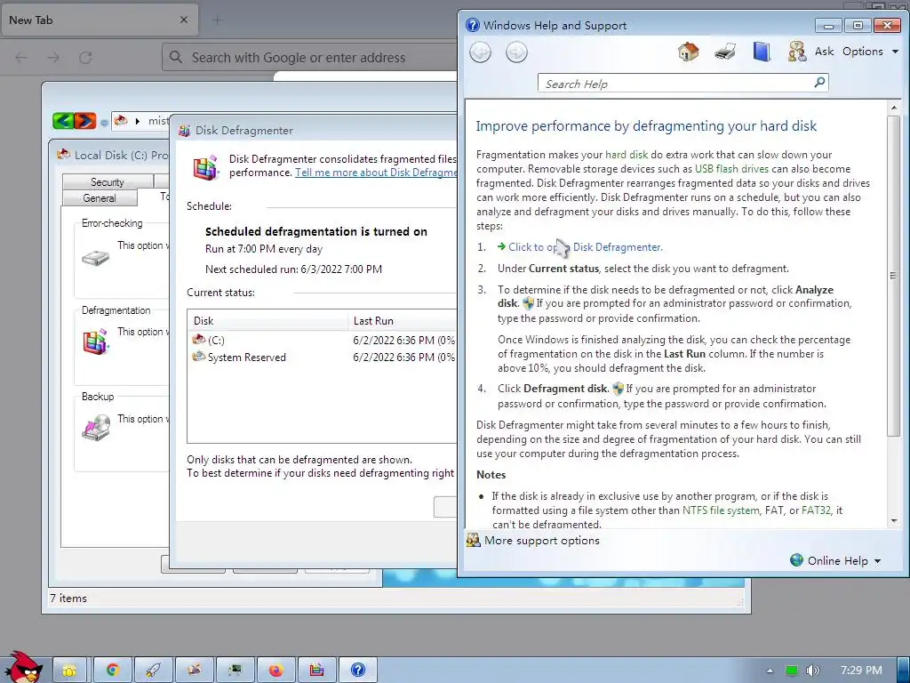
Task: Click orange forward arrow in explorer window
Action: (85, 121)
